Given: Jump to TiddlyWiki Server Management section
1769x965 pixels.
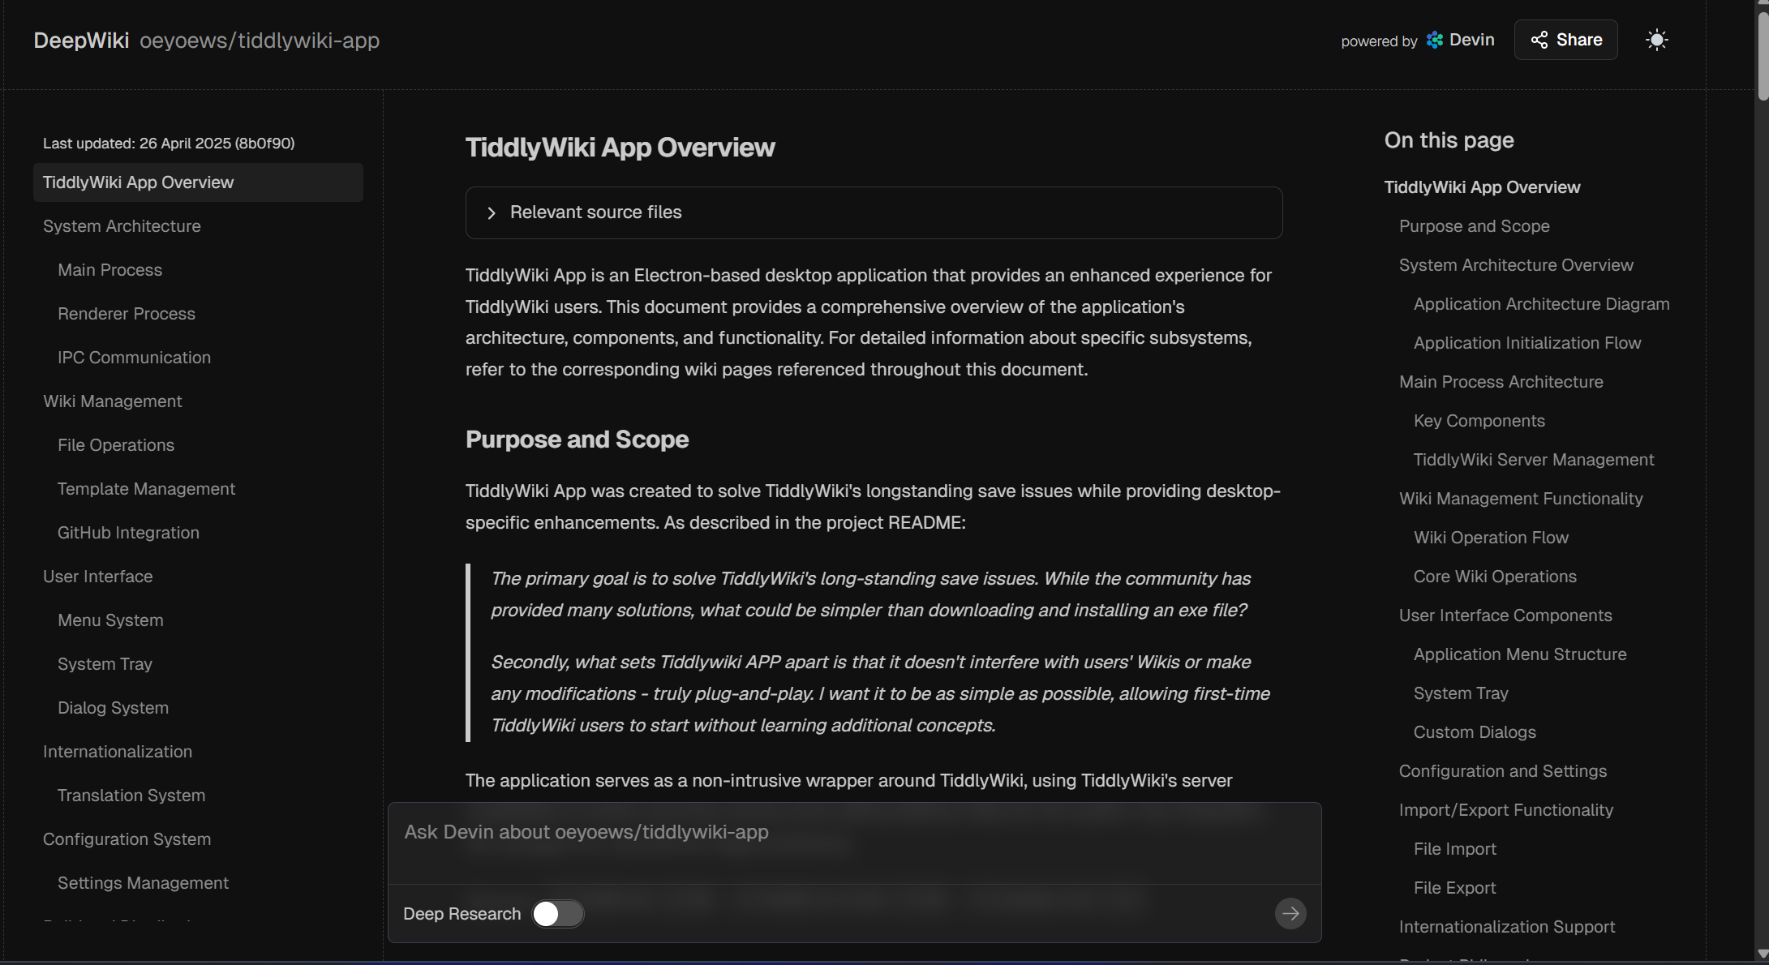Looking at the screenshot, I should pyautogui.click(x=1534, y=460).
